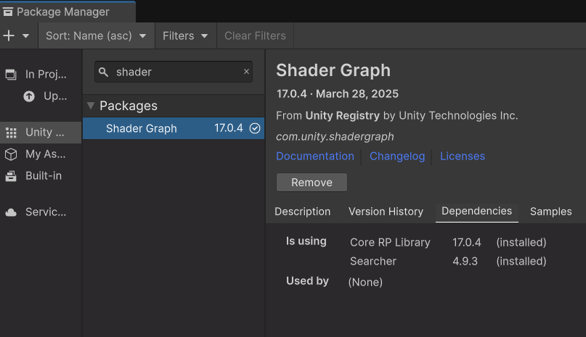Open the Sort: Name (asc) dropdown
Screen dimensions: 586x337
pos(97,36)
